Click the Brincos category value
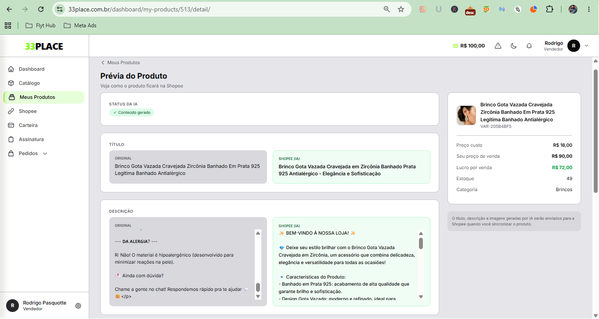 pos(564,190)
